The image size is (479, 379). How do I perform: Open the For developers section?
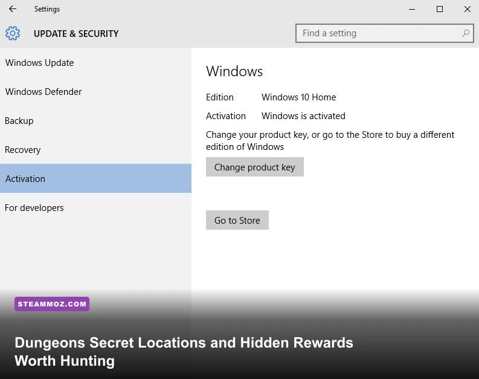(95, 208)
